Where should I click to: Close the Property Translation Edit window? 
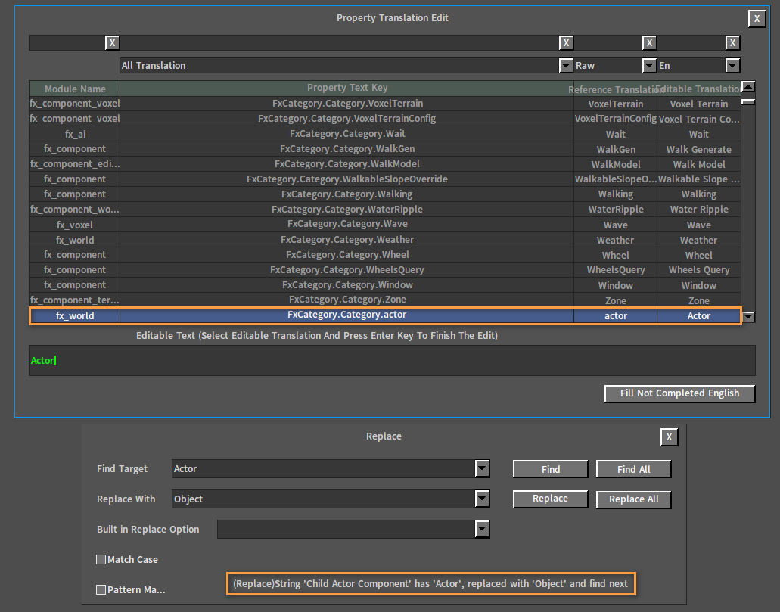point(757,18)
